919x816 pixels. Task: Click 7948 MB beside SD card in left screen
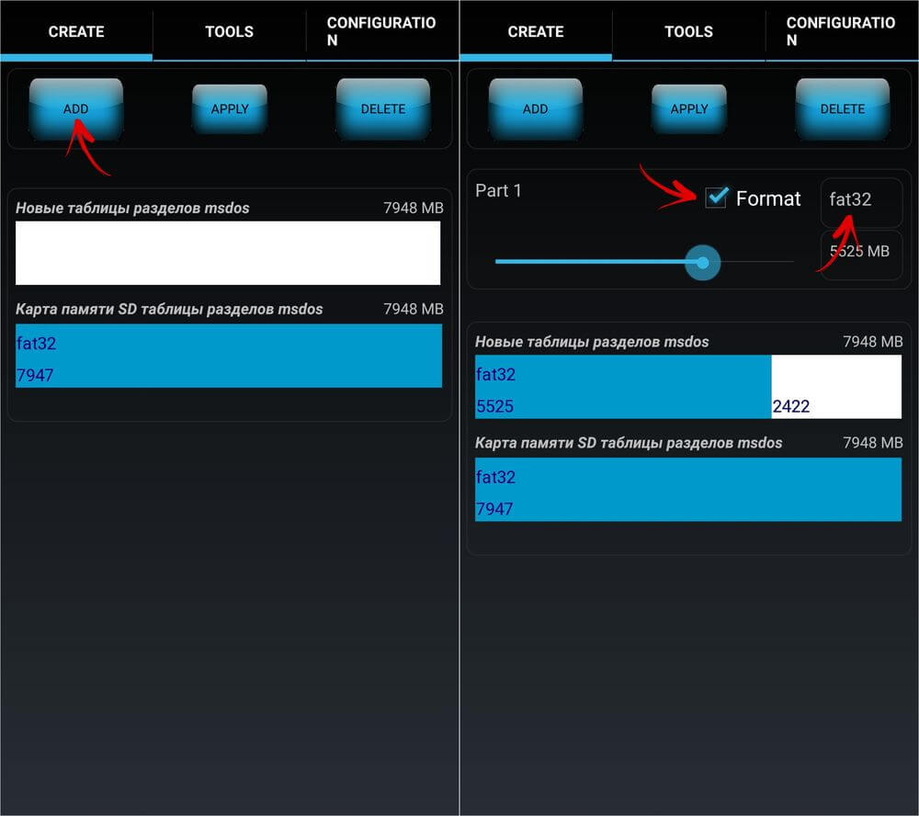click(414, 309)
